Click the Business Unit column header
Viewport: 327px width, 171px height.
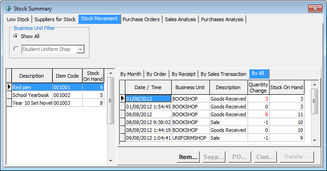pos(191,87)
